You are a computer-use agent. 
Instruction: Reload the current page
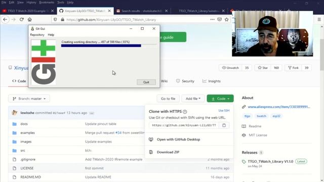22,20
